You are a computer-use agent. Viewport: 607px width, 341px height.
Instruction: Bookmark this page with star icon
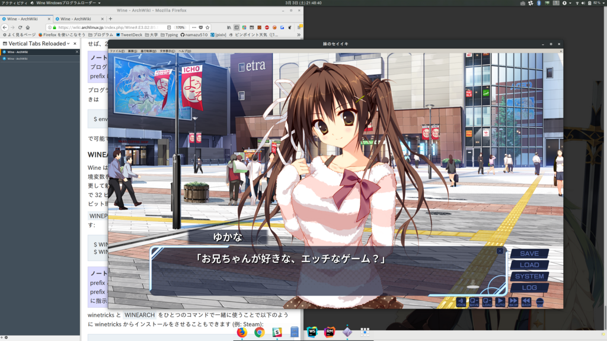pos(207,27)
